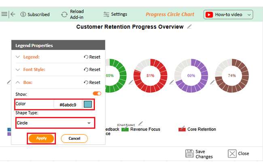
Task: Click the hex color input field
Action: click(x=68, y=105)
